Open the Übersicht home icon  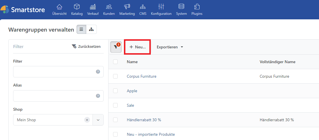coord(59,7)
